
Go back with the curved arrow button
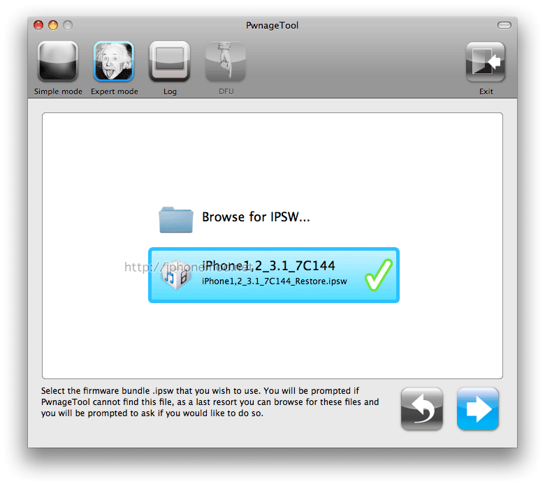422,409
